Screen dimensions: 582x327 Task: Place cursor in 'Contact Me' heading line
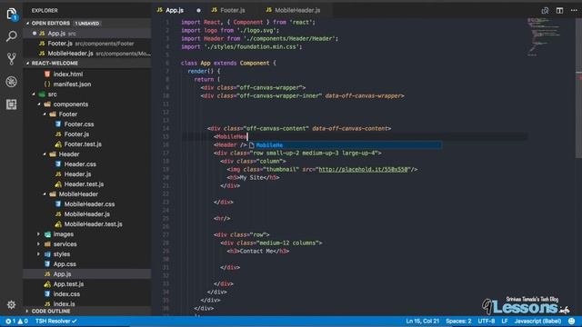click(x=257, y=252)
